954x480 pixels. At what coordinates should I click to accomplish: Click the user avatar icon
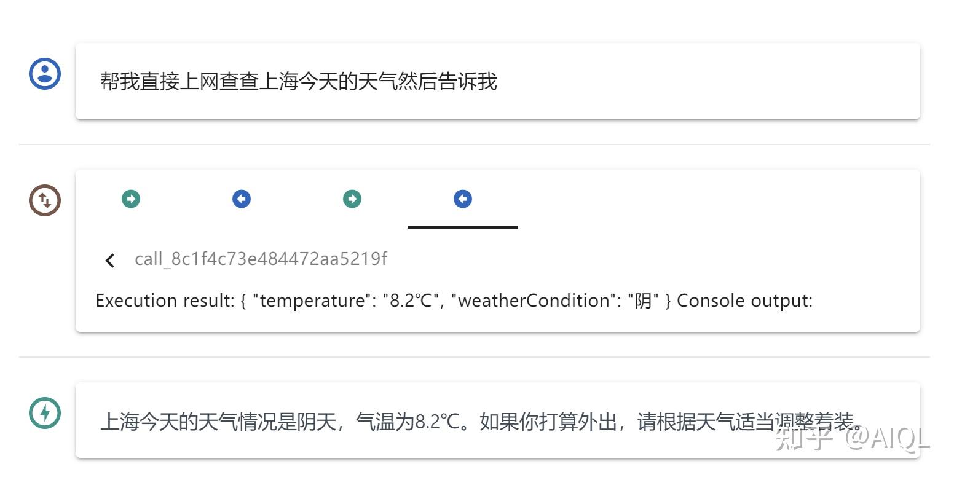pyautogui.click(x=45, y=74)
